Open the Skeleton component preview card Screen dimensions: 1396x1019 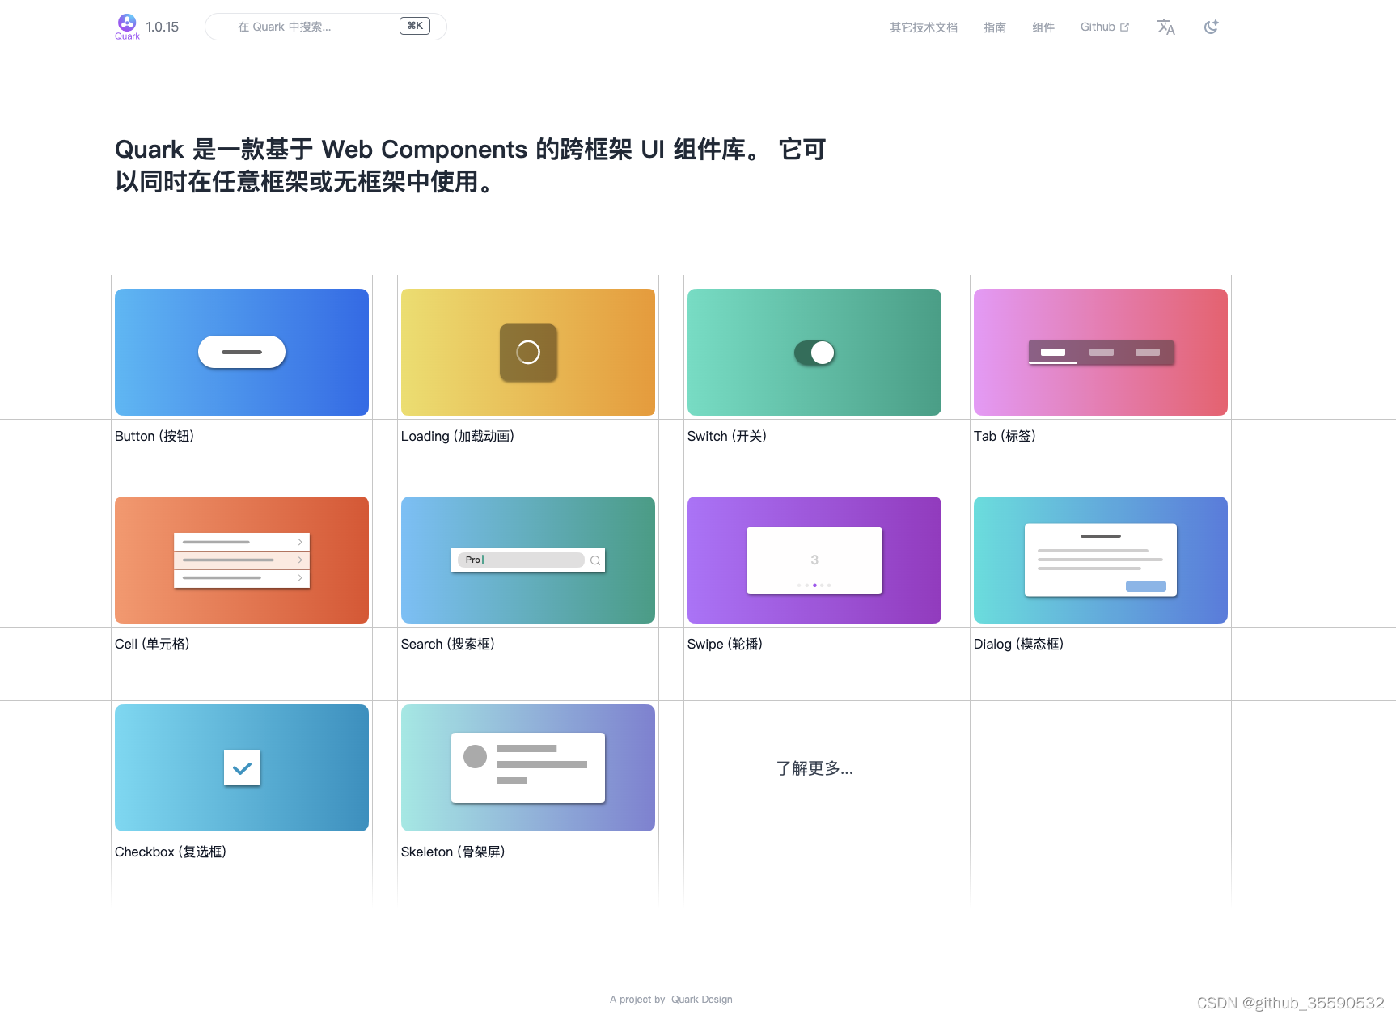point(528,767)
